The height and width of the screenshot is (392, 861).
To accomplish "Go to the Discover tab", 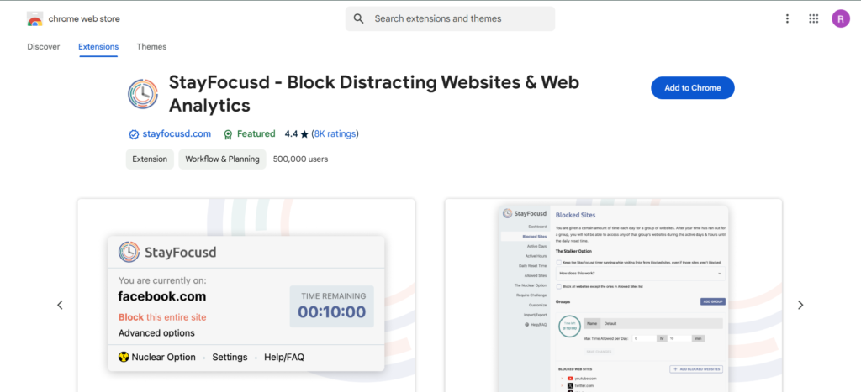I will [x=44, y=47].
